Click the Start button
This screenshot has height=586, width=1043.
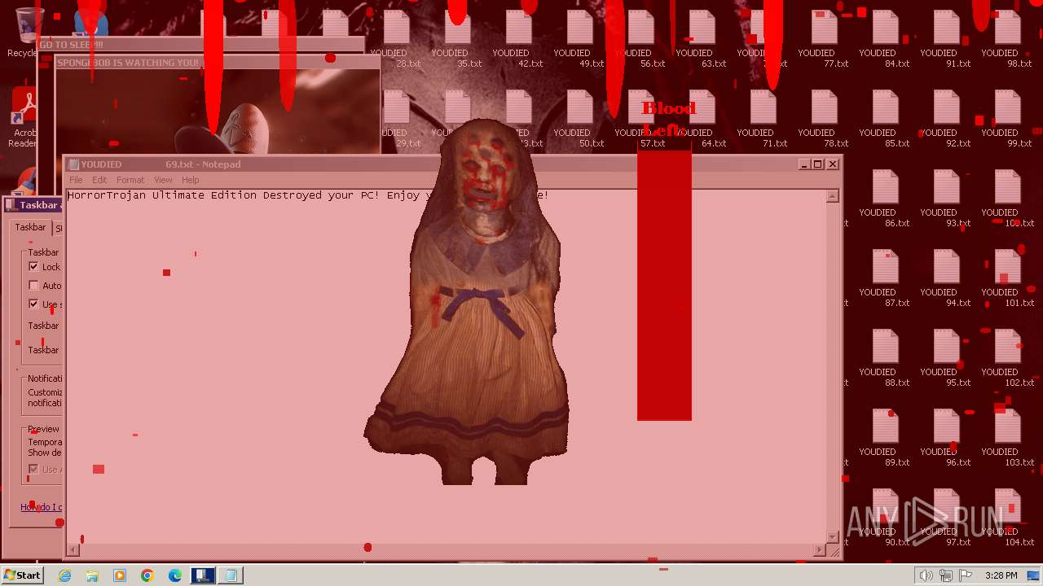(23, 575)
